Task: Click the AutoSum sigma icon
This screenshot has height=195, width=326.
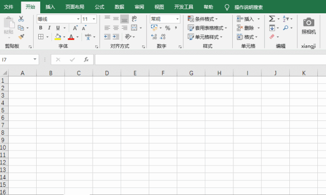Action: tap(271, 19)
